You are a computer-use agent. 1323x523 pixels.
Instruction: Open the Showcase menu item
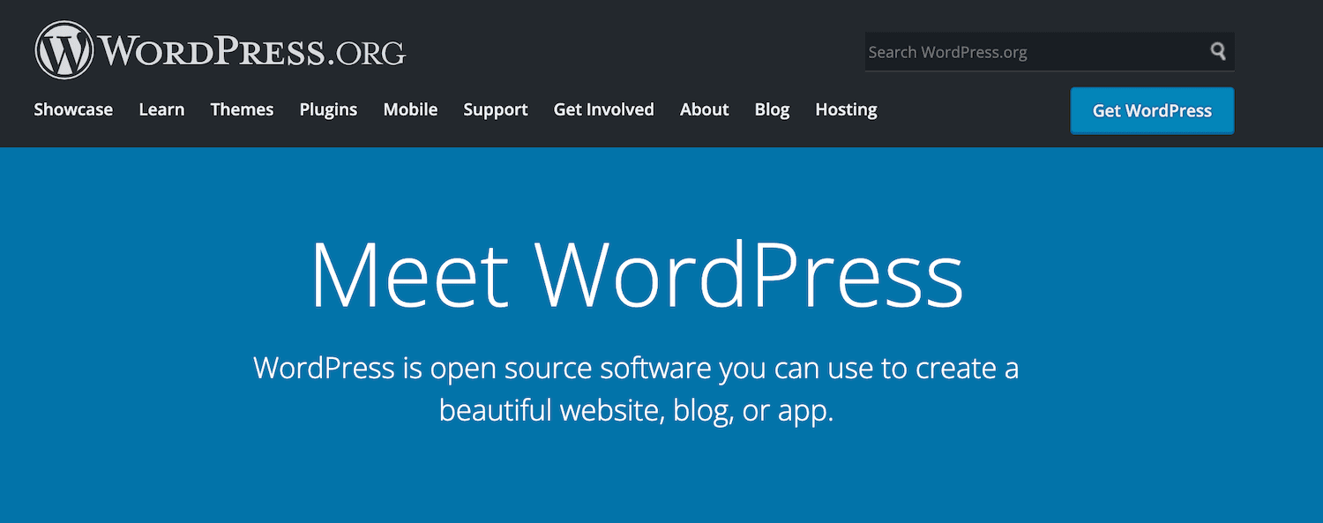(72, 109)
